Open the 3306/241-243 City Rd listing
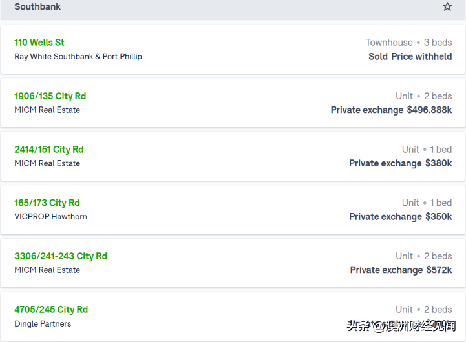This screenshot has width=466, height=342. 61,256
